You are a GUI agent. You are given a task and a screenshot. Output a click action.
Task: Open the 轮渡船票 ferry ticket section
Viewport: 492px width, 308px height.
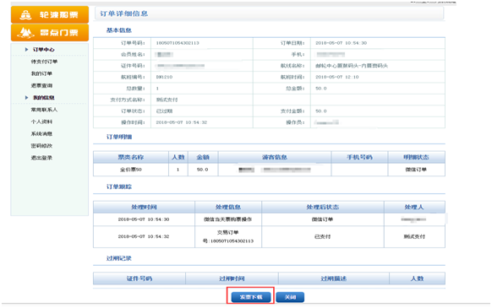[x=50, y=14]
